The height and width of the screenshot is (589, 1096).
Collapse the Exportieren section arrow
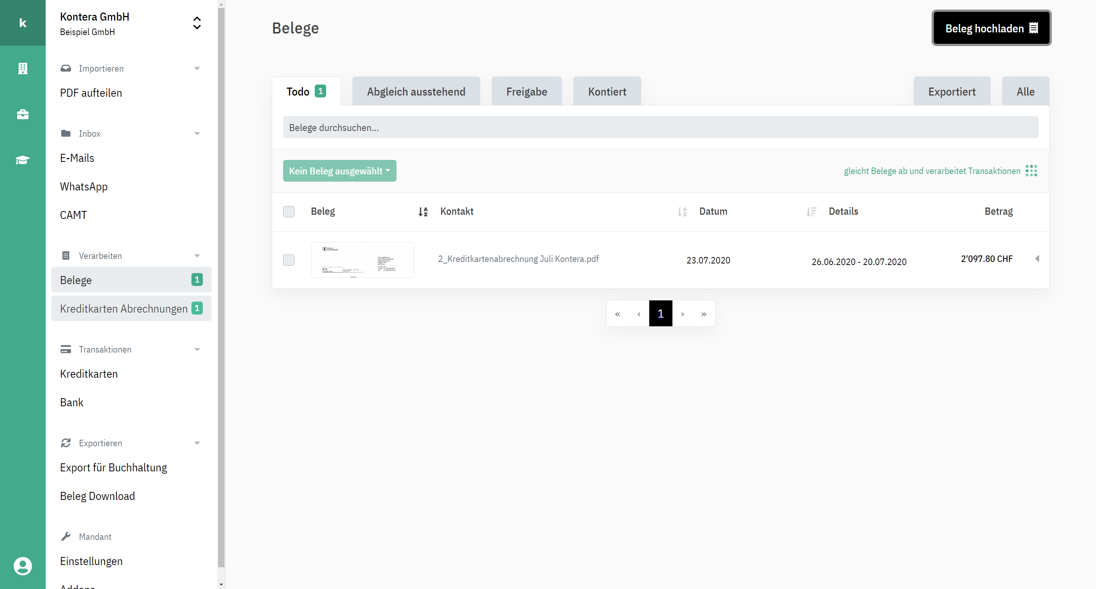197,442
